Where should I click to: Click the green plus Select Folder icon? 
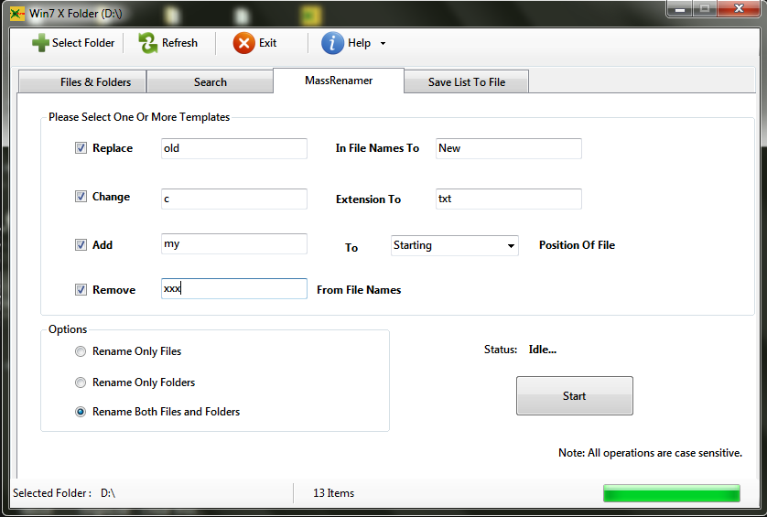pyautogui.click(x=40, y=43)
